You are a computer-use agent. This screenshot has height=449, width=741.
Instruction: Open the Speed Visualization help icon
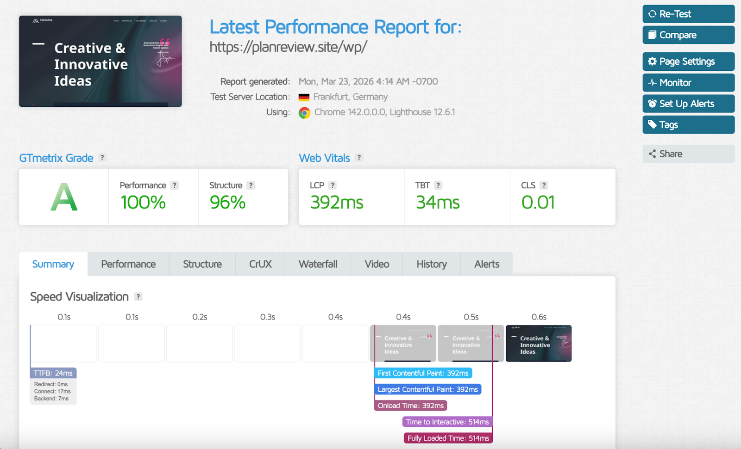tap(138, 297)
